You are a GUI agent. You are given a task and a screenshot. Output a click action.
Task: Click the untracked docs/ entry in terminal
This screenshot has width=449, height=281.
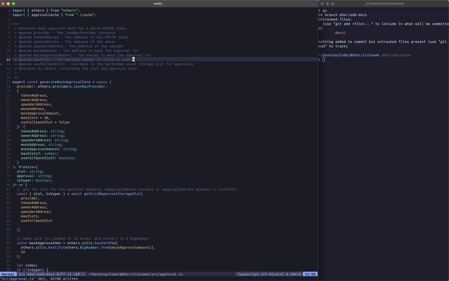pyautogui.click(x=340, y=33)
